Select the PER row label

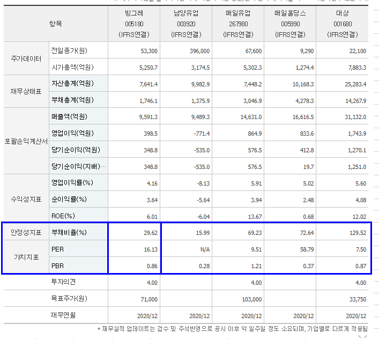(x=57, y=249)
